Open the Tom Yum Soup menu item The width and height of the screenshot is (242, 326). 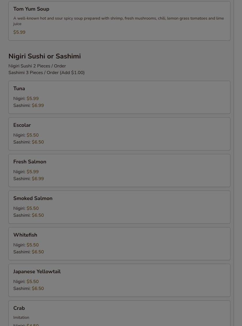(31, 9)
